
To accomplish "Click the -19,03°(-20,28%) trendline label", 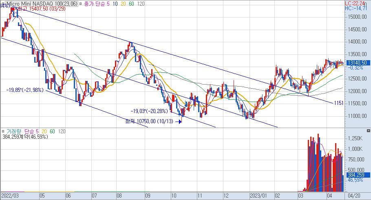I will pyautogui.click(x=149, y=111).
